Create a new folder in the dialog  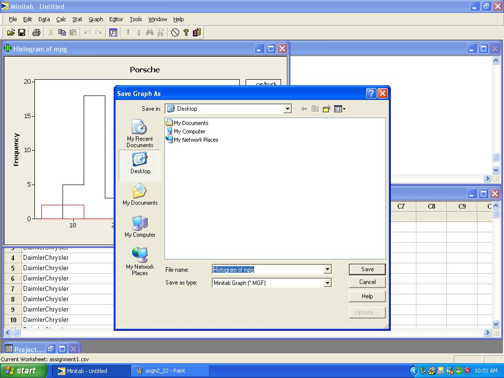(326, 109)
